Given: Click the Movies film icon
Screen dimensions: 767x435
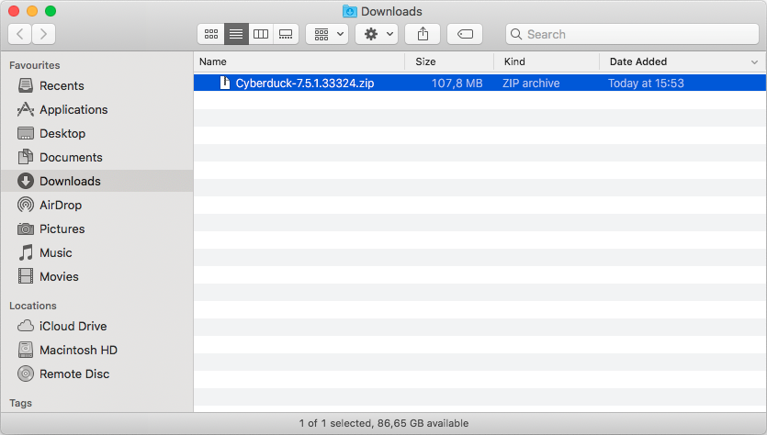Looking at the screenshot, I should click(x=26, y=276).
